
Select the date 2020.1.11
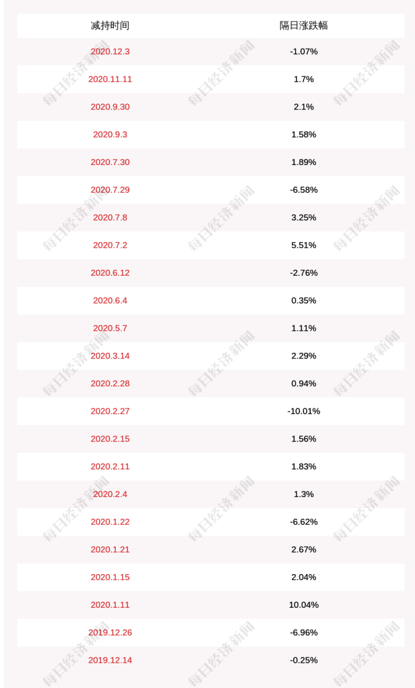[x=110, y=605]
